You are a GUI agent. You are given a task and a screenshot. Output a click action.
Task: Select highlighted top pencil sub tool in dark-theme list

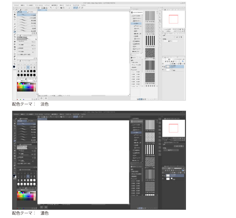pyautogui.click(x=27, y=124)
